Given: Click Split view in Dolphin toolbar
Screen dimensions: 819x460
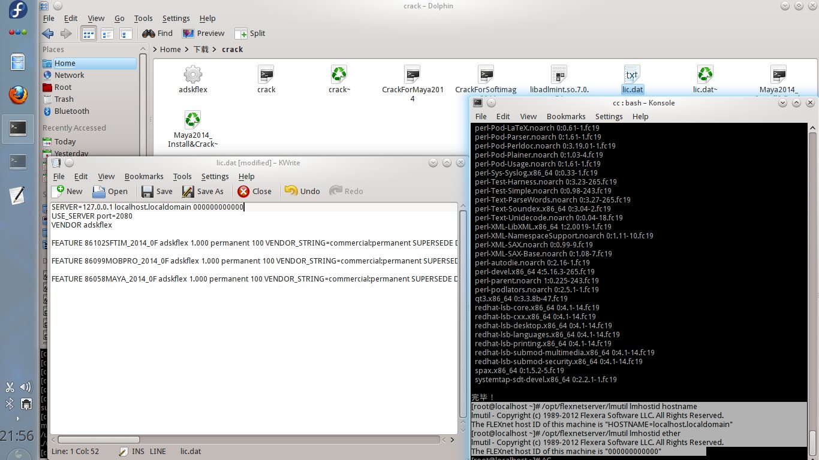Looking at the screenshot, I should tap(250, 34).
